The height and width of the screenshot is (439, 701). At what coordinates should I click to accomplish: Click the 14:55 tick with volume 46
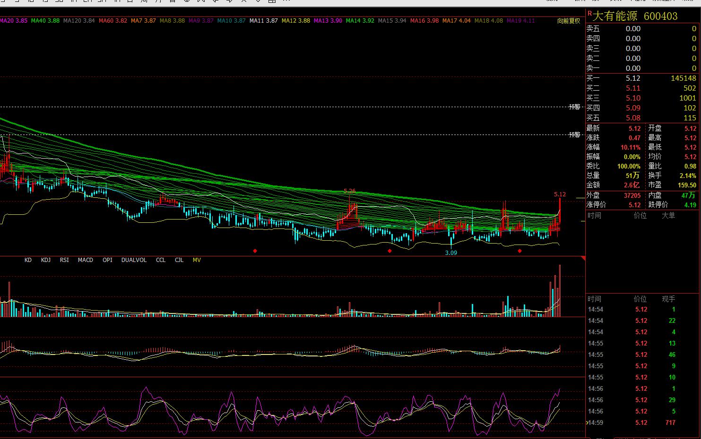click(641, 355)
